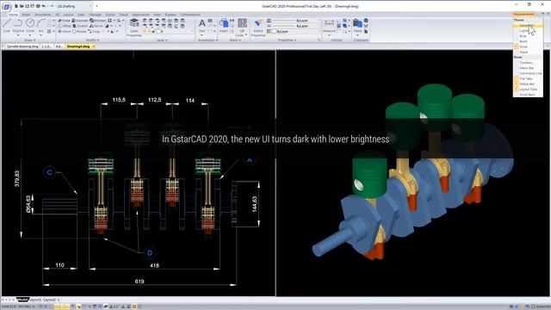
Task: Expand the Annotation panel
Action: click(207, 40)
